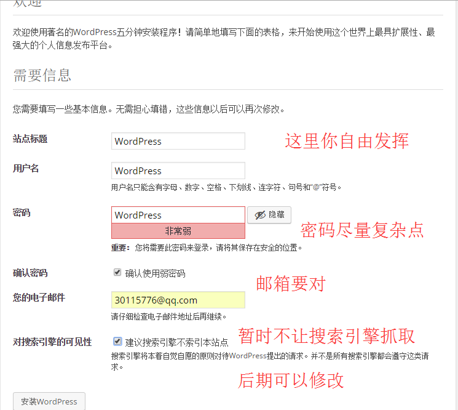Click the 用户名 label

coord(26,168)
